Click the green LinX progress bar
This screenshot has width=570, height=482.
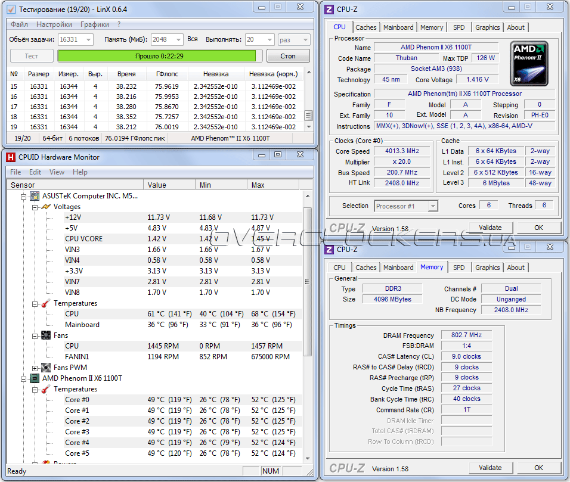156,56
